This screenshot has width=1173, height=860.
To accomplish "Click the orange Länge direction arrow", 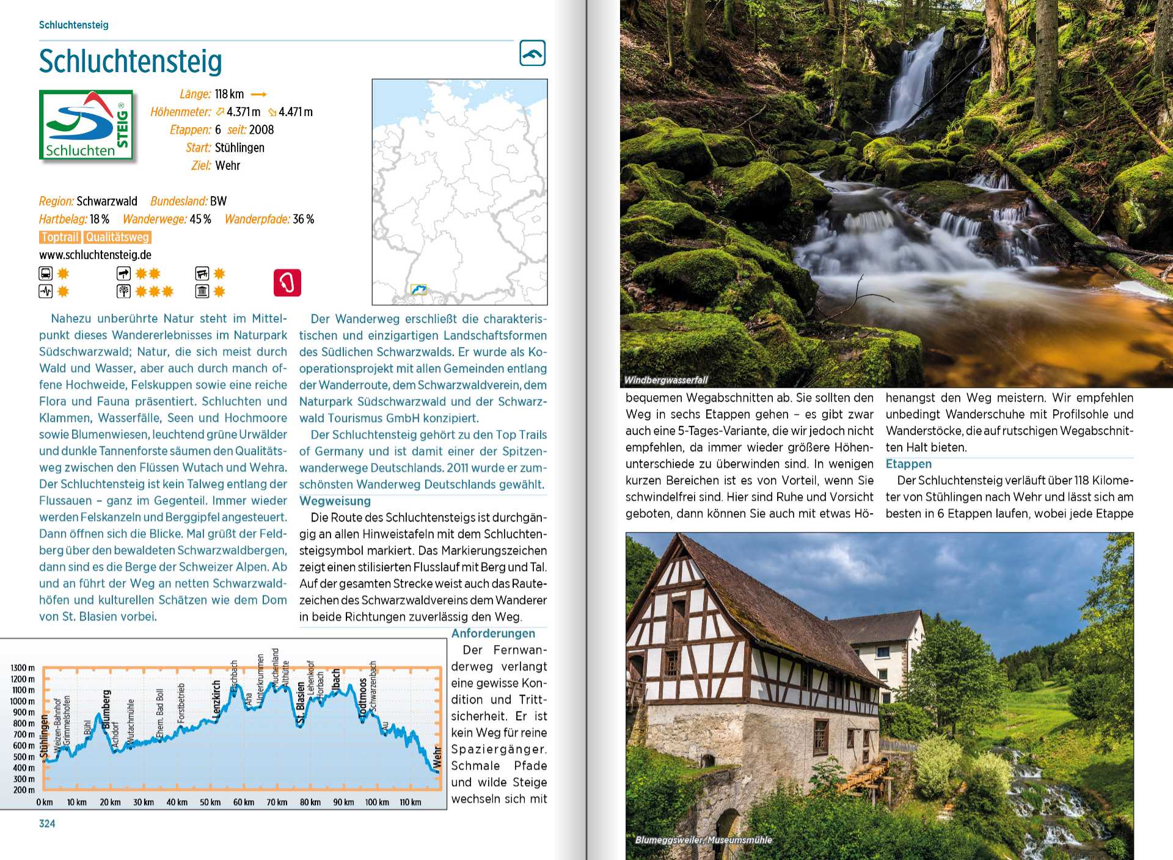I will pos(259,94).
